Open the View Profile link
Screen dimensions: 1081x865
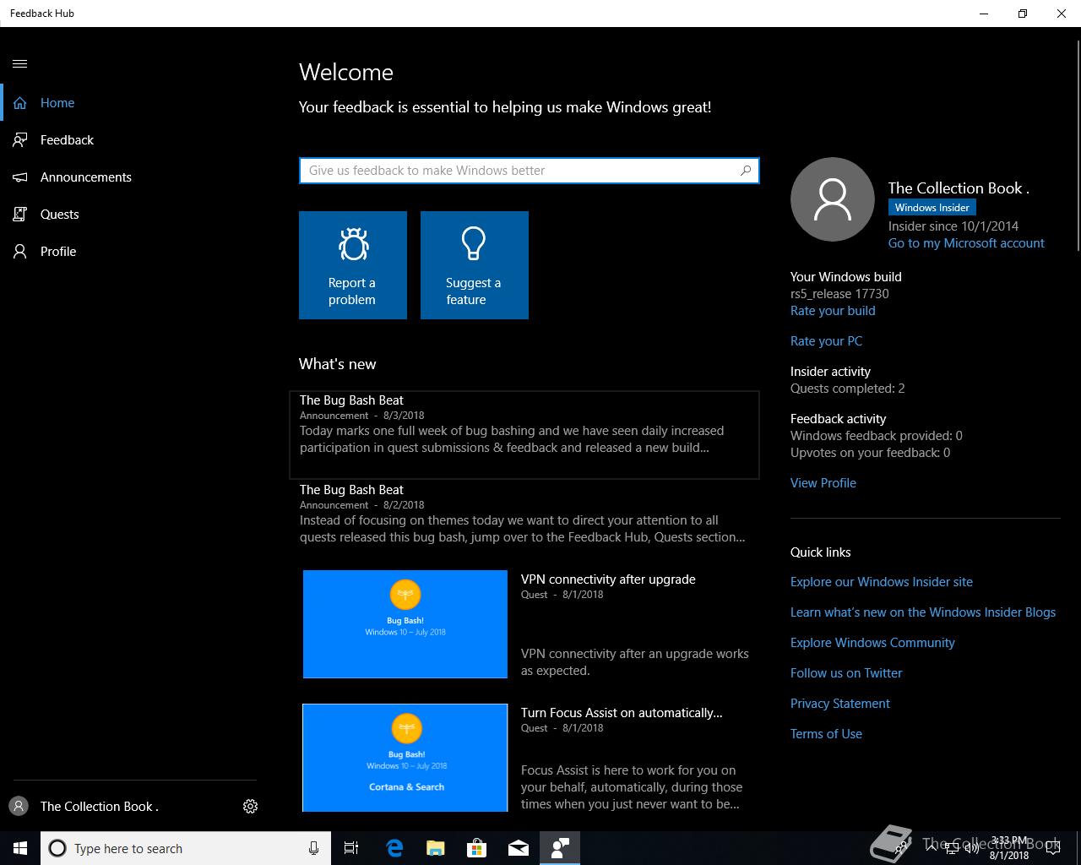click(x=823, y=483)
